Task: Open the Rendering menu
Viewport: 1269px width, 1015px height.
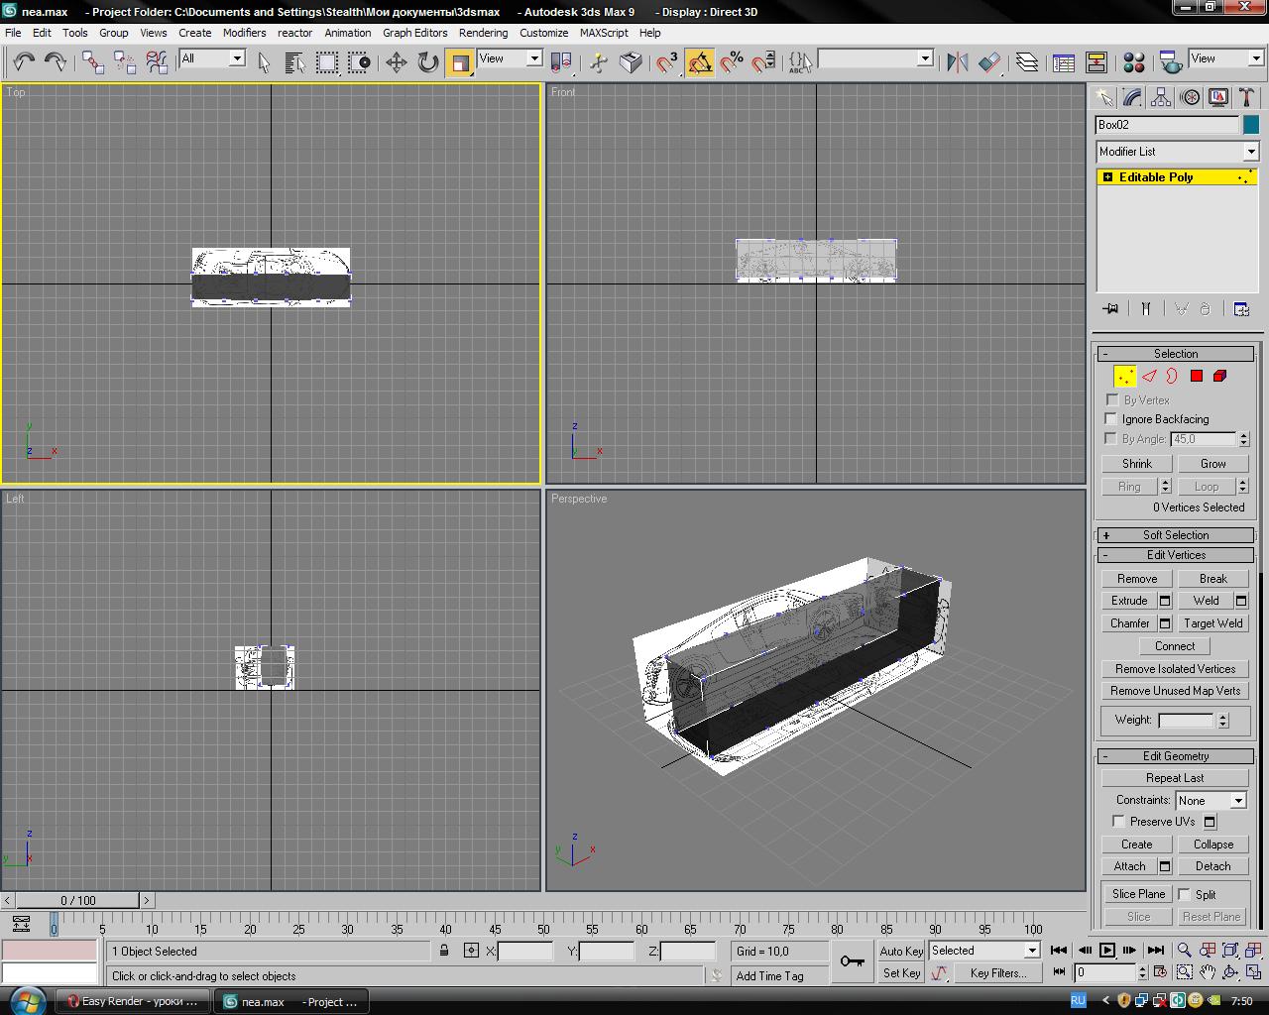Action: (x=483, y=33)
